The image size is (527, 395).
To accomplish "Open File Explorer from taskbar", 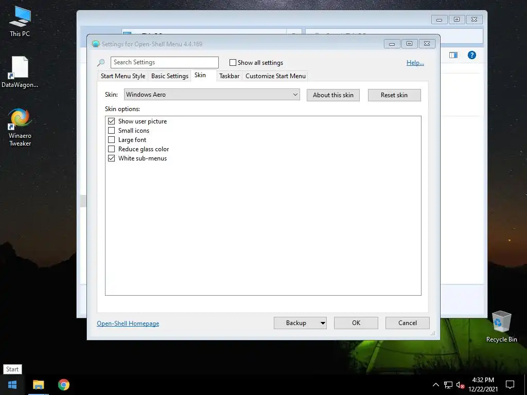I will (x=38, y=385).
